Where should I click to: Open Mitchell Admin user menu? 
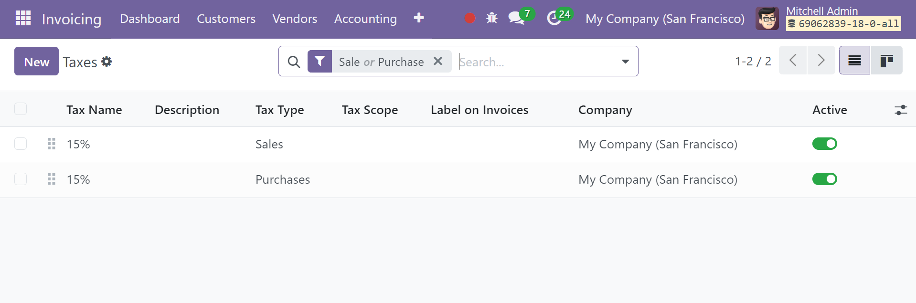pyautogui.click(x=829, y=19)
